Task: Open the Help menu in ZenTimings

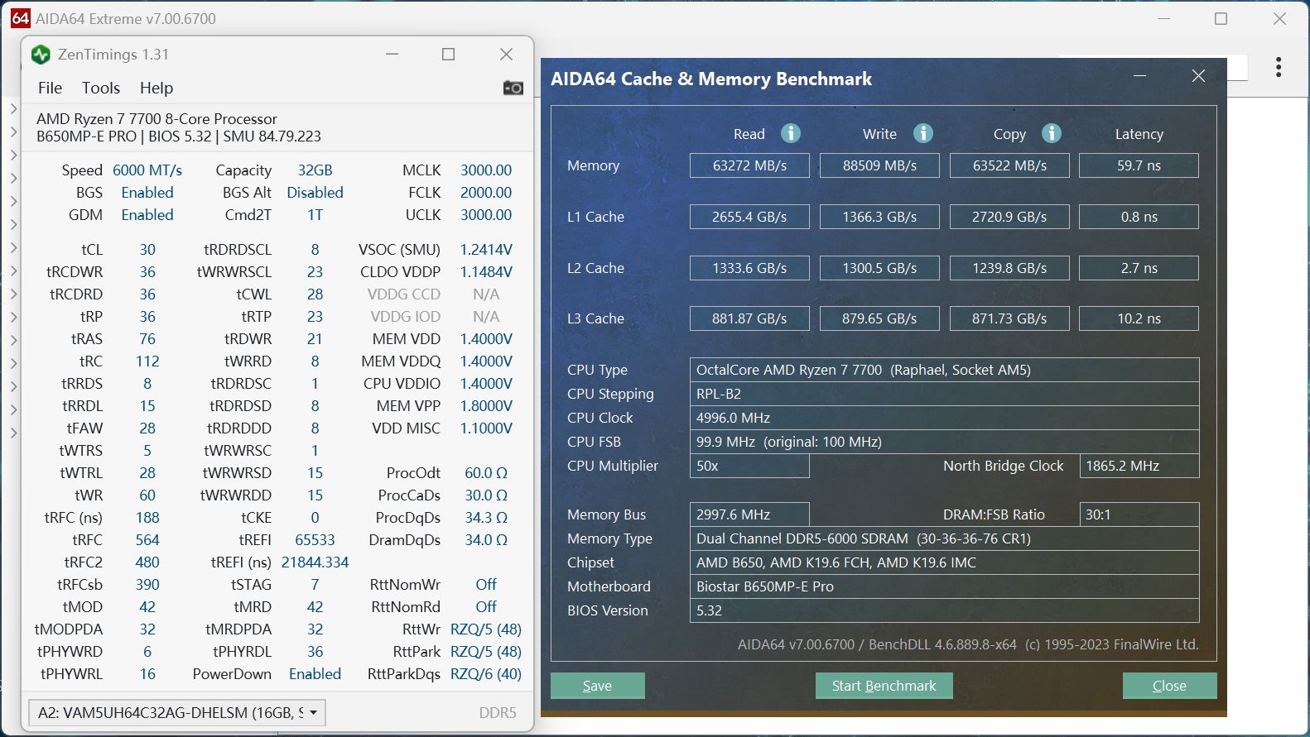Action: click(156, 88)
